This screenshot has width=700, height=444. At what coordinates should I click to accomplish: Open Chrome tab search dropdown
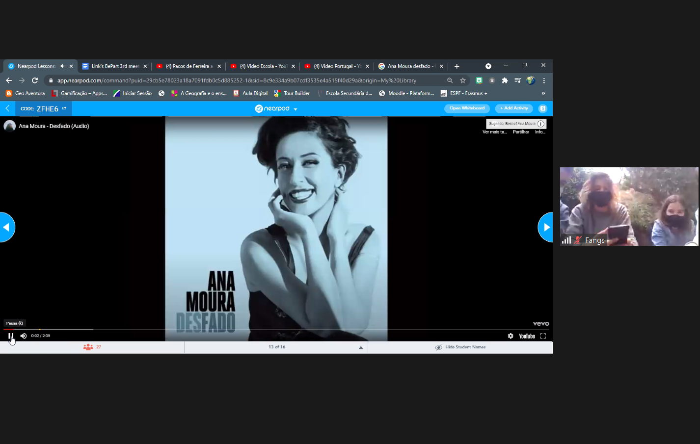pos(488,66)
